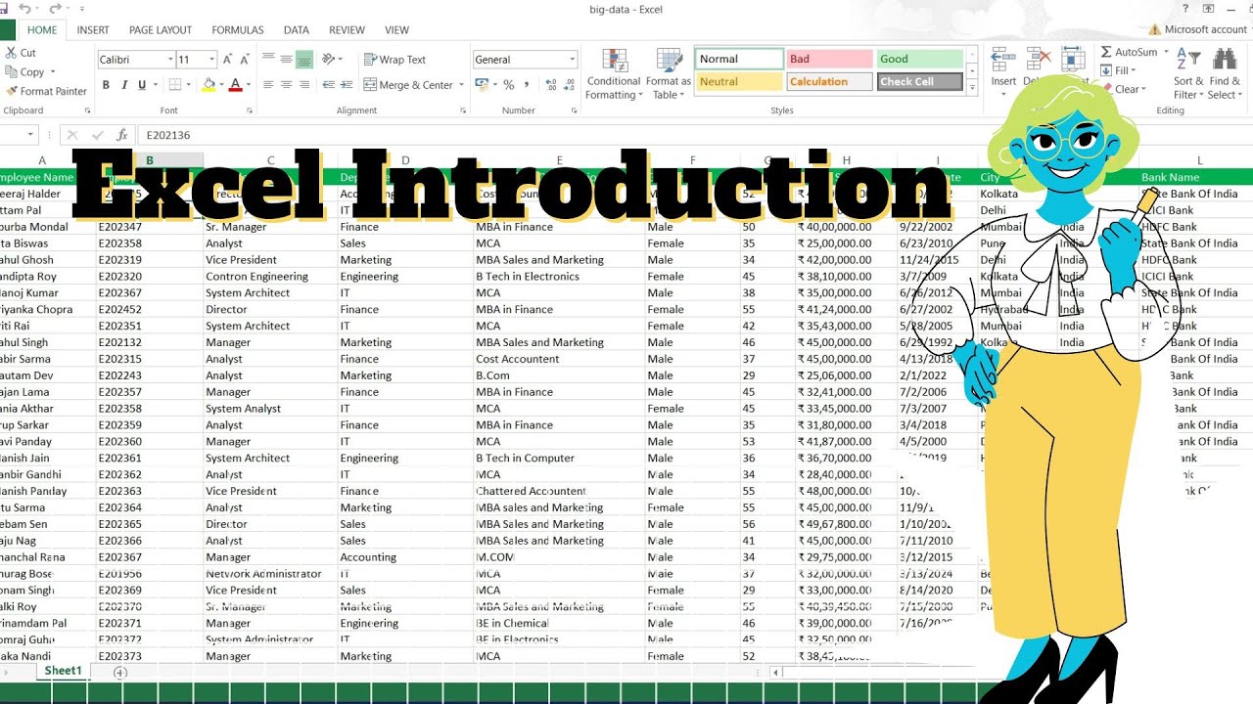
Task: Toggle Bold formatting
Action: tap(107, 85)
